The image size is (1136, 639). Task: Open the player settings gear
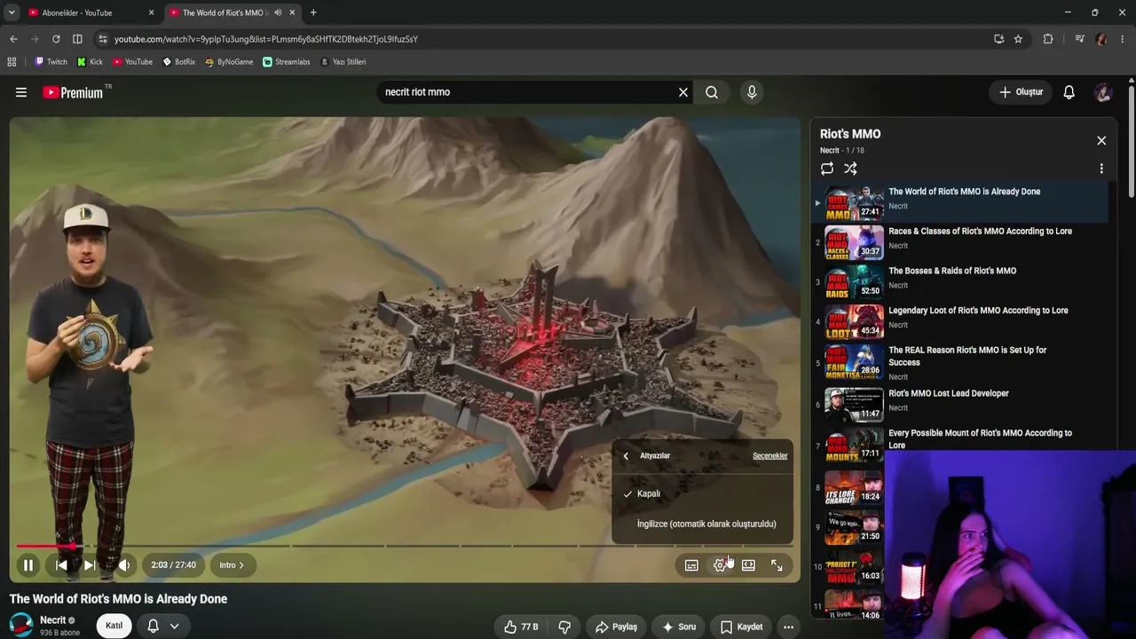[x=720, y=565]
